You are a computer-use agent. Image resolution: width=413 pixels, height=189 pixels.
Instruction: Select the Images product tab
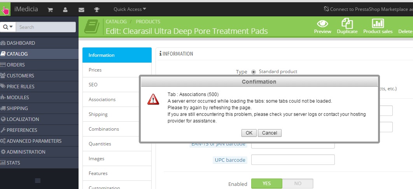pos(117,158)
